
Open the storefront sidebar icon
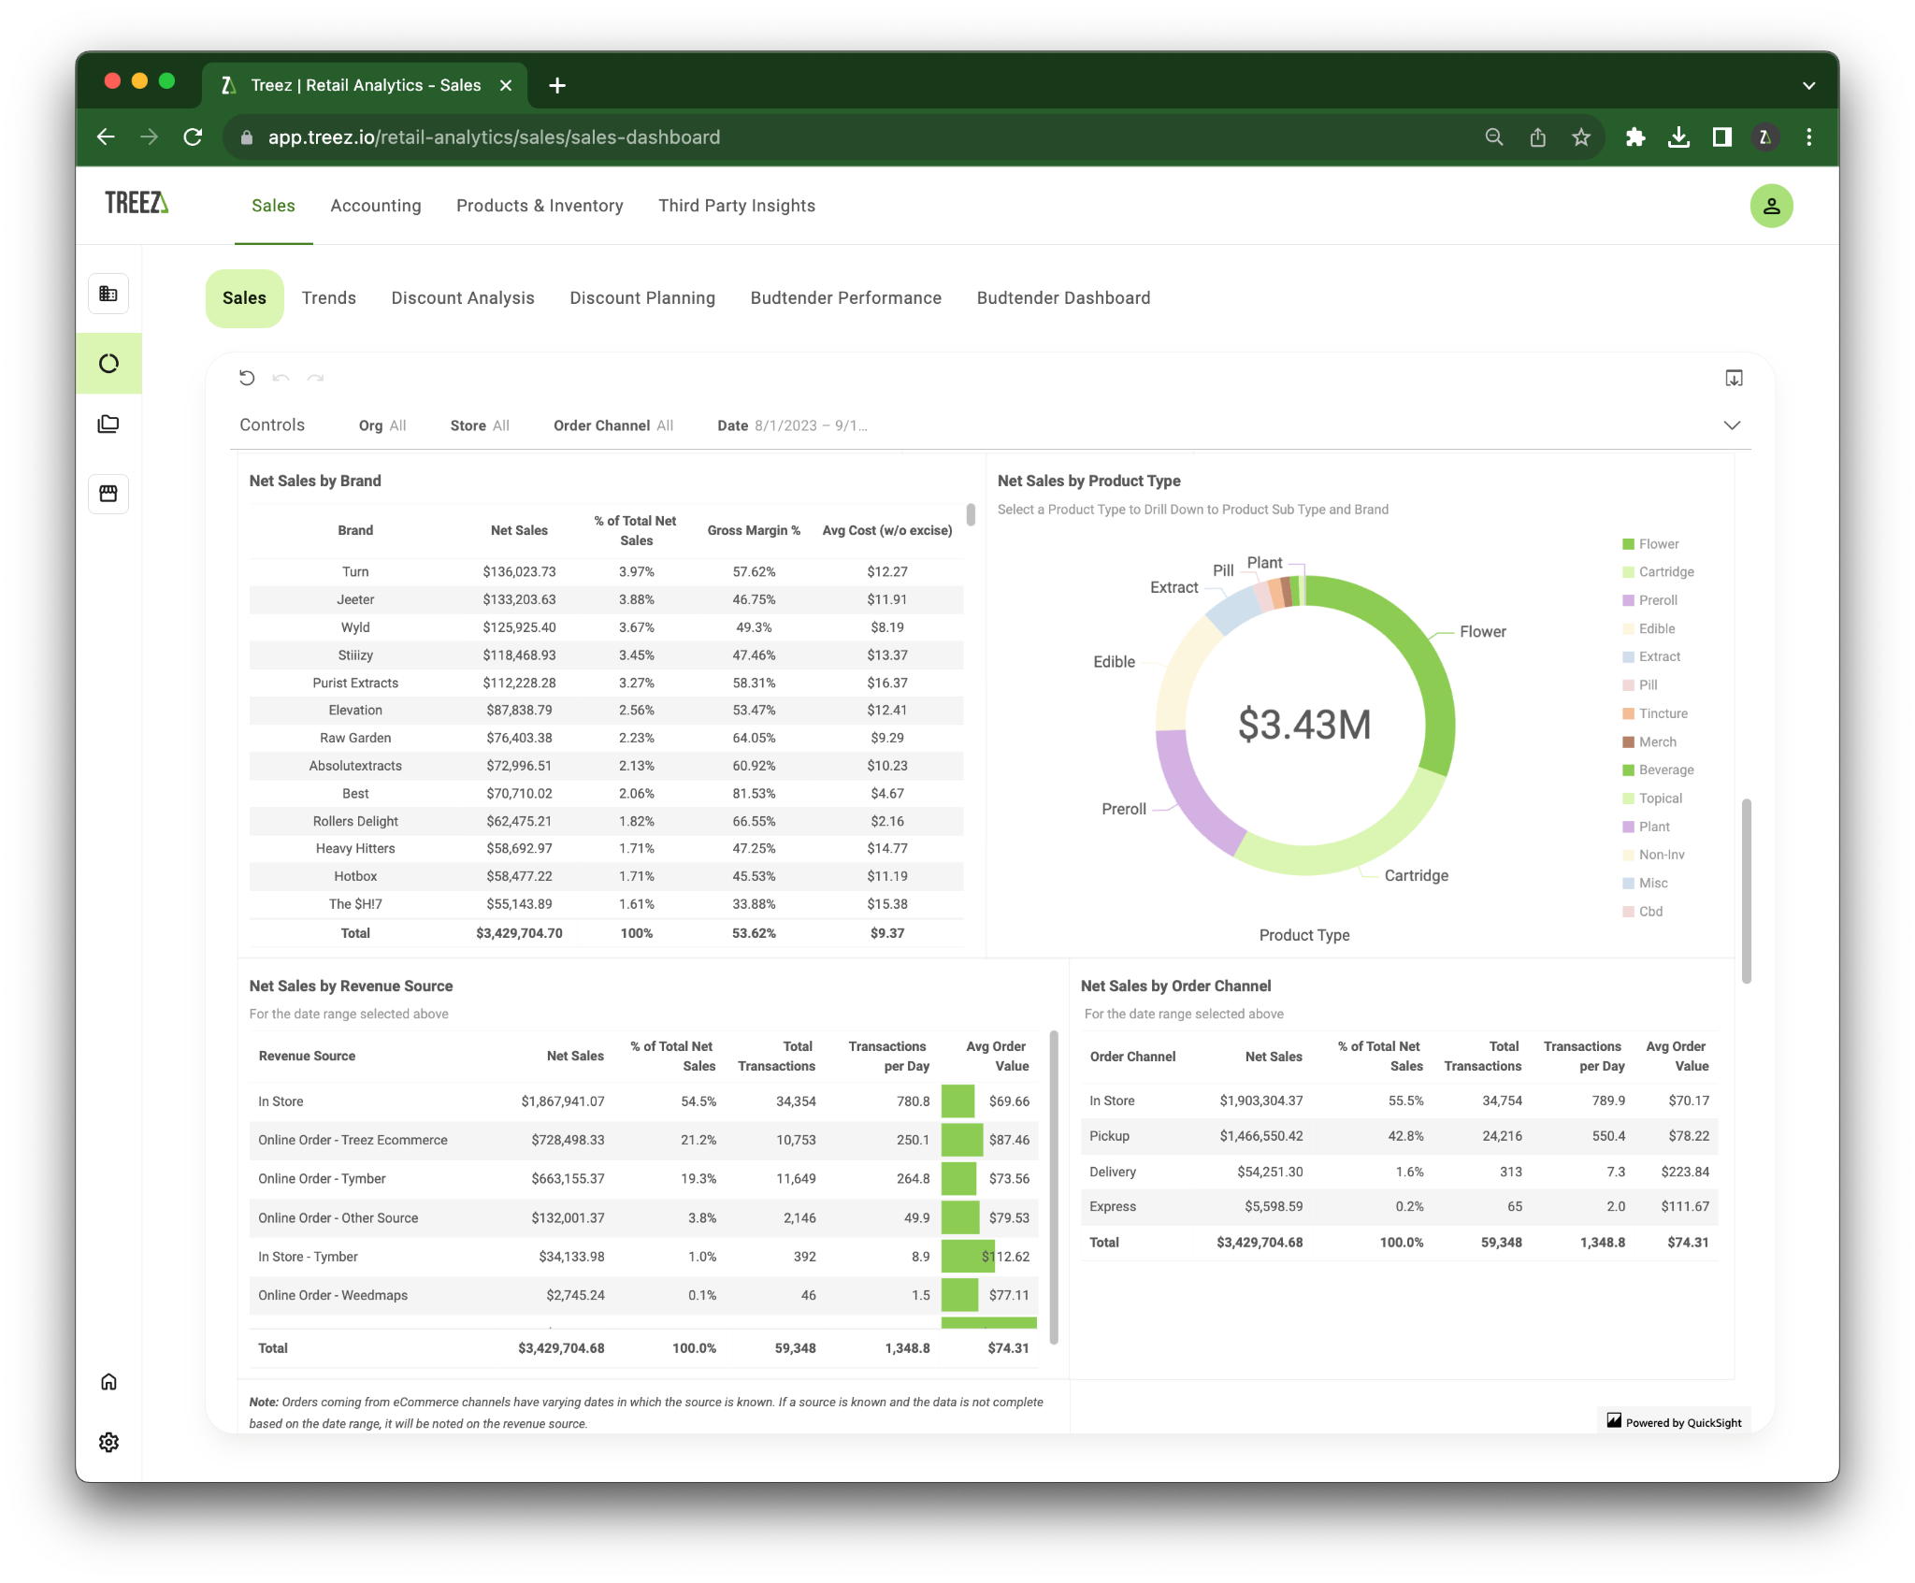click(108, 494)
